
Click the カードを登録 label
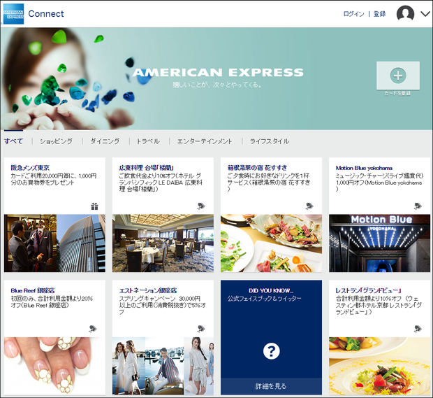coord(397,94)
